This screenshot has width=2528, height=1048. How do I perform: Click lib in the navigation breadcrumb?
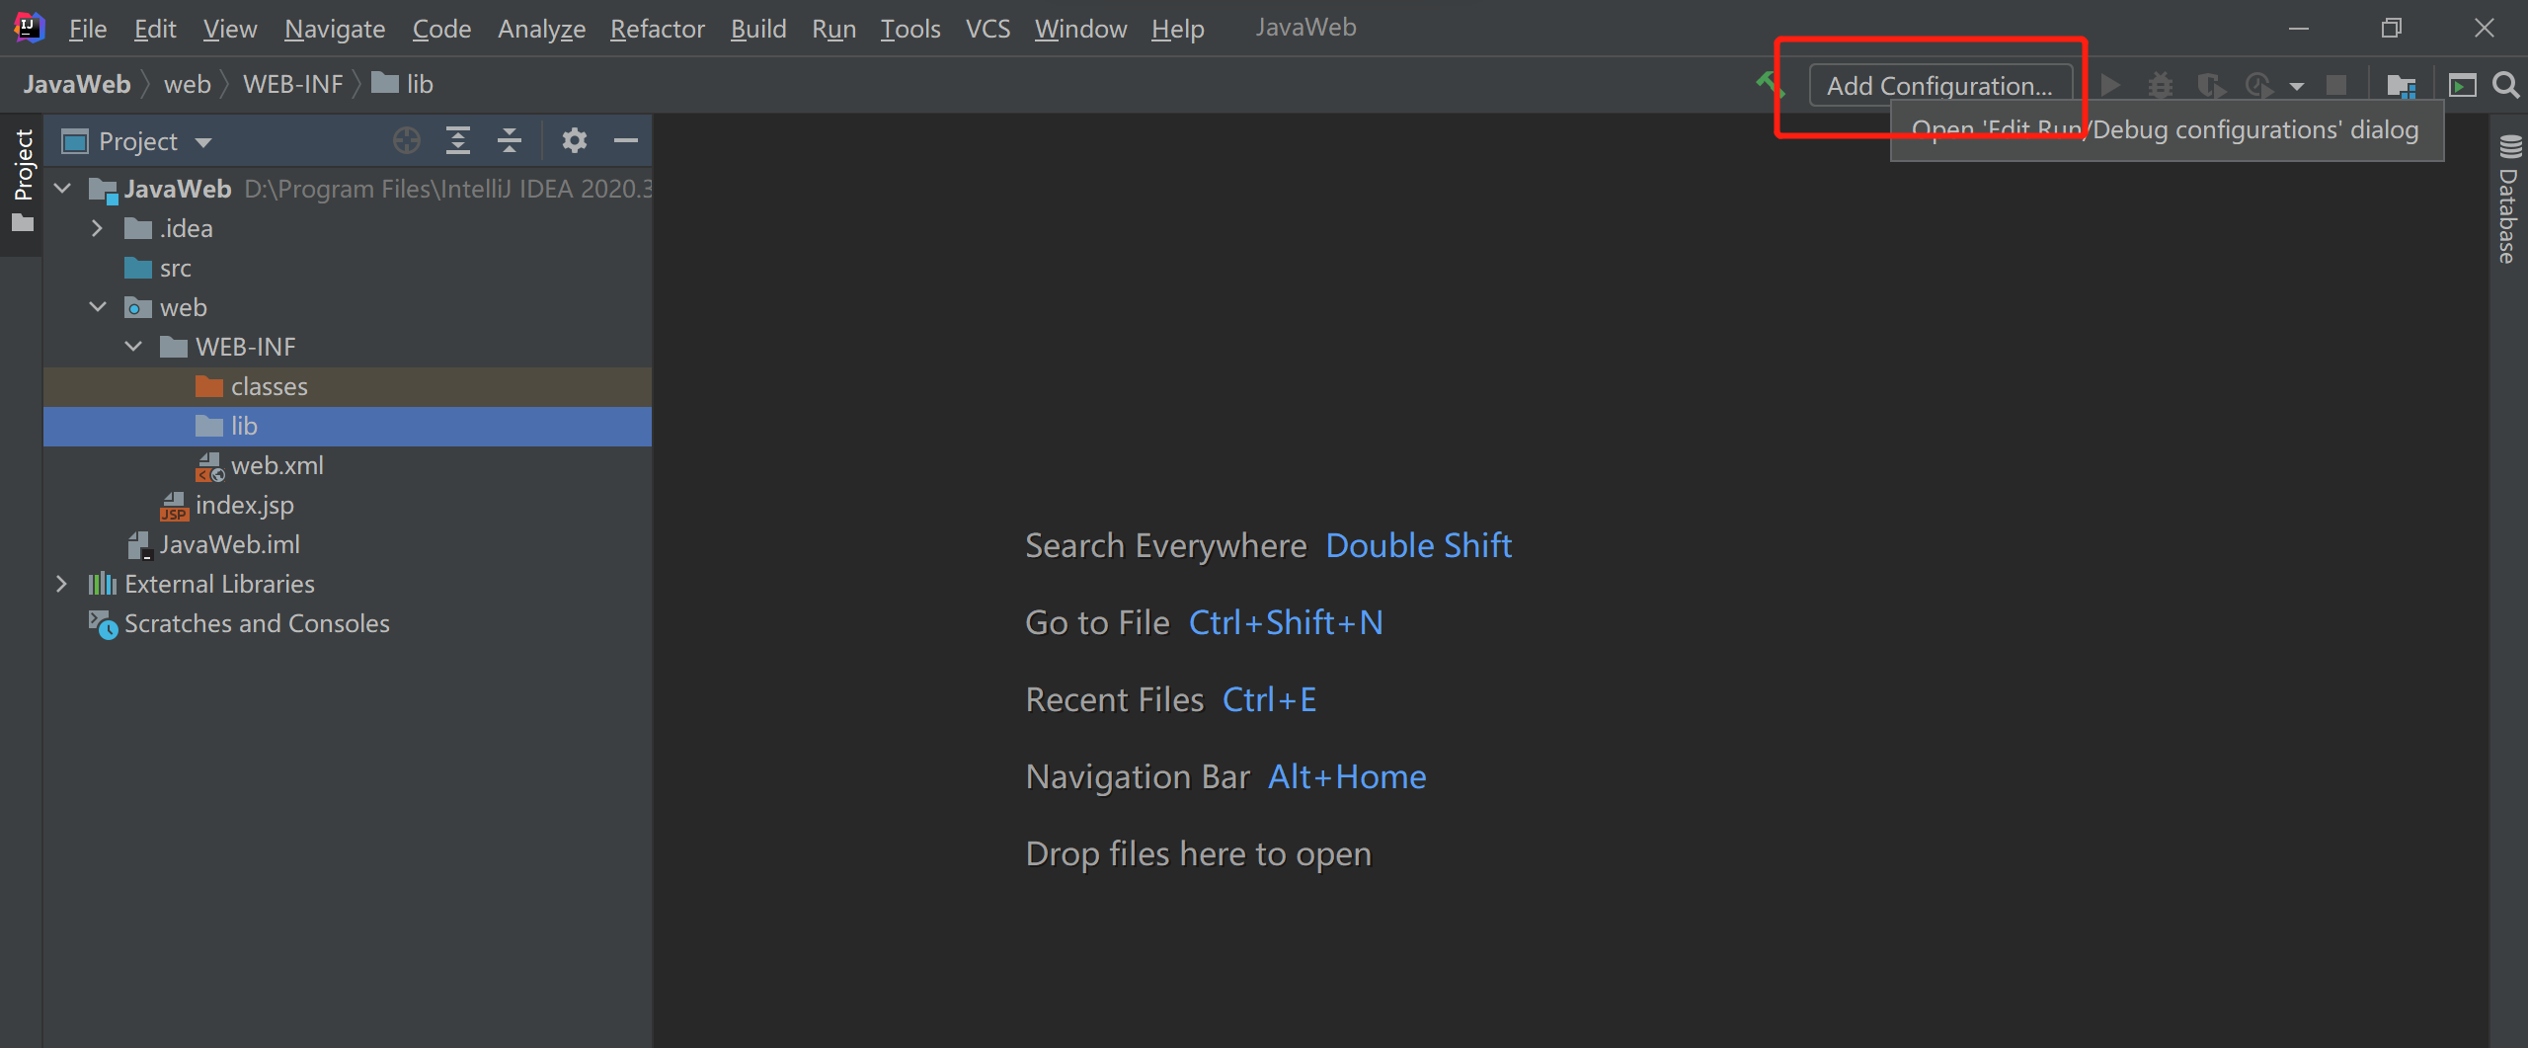403,84
